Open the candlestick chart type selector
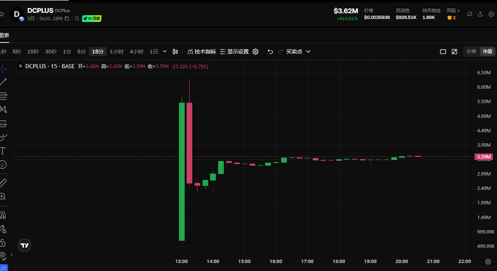The height and width of the screenshot is (271, 497). (x=175, y=52)
